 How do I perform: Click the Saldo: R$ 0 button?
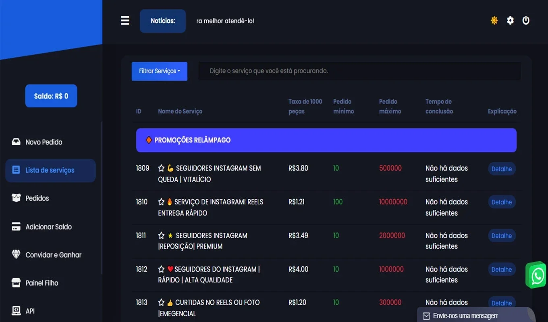[51, 96]
